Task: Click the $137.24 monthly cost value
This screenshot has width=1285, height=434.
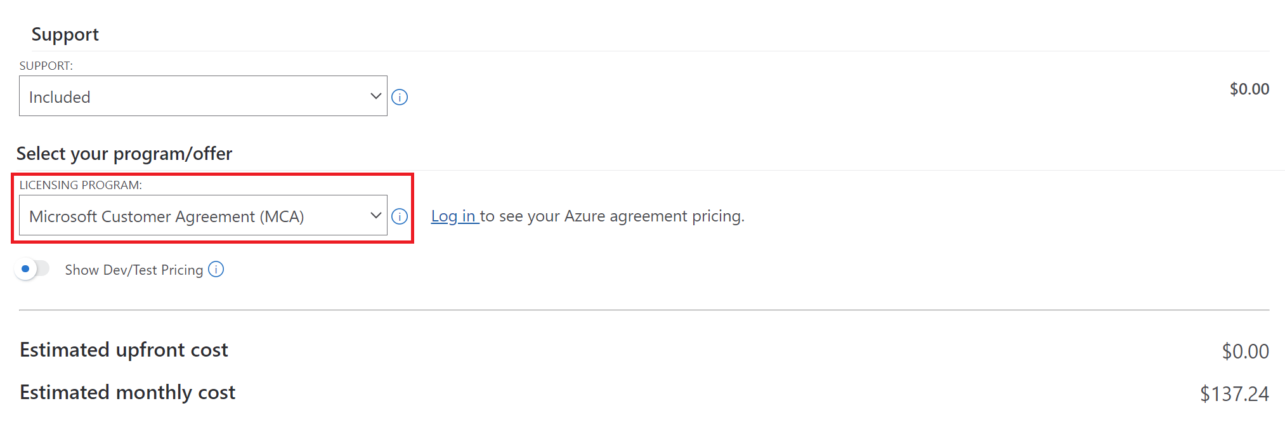Action: click(x=1234, y=394)
